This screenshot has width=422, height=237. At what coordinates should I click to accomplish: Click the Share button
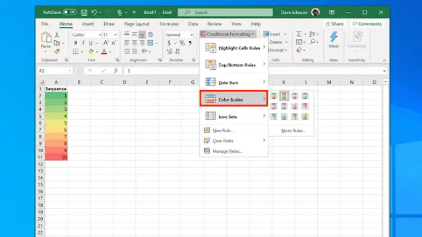[x=334, y=24]
